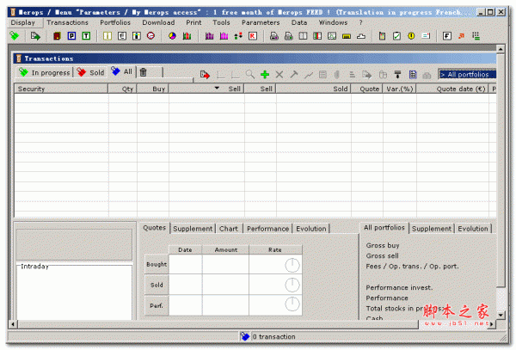Click the X delete transaction icon
Screen dimensions: 516x350
tap(279, 74)
